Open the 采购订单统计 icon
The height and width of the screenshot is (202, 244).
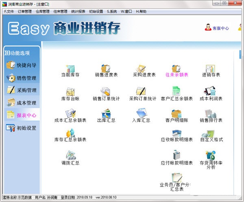(143, 94)
